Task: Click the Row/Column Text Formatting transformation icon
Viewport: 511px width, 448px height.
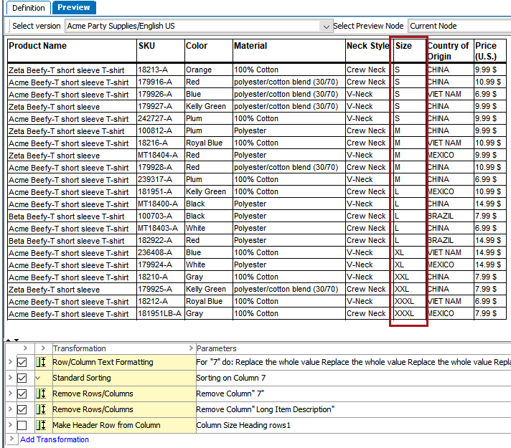Action: pyautogui.click(x=40, y=363)
